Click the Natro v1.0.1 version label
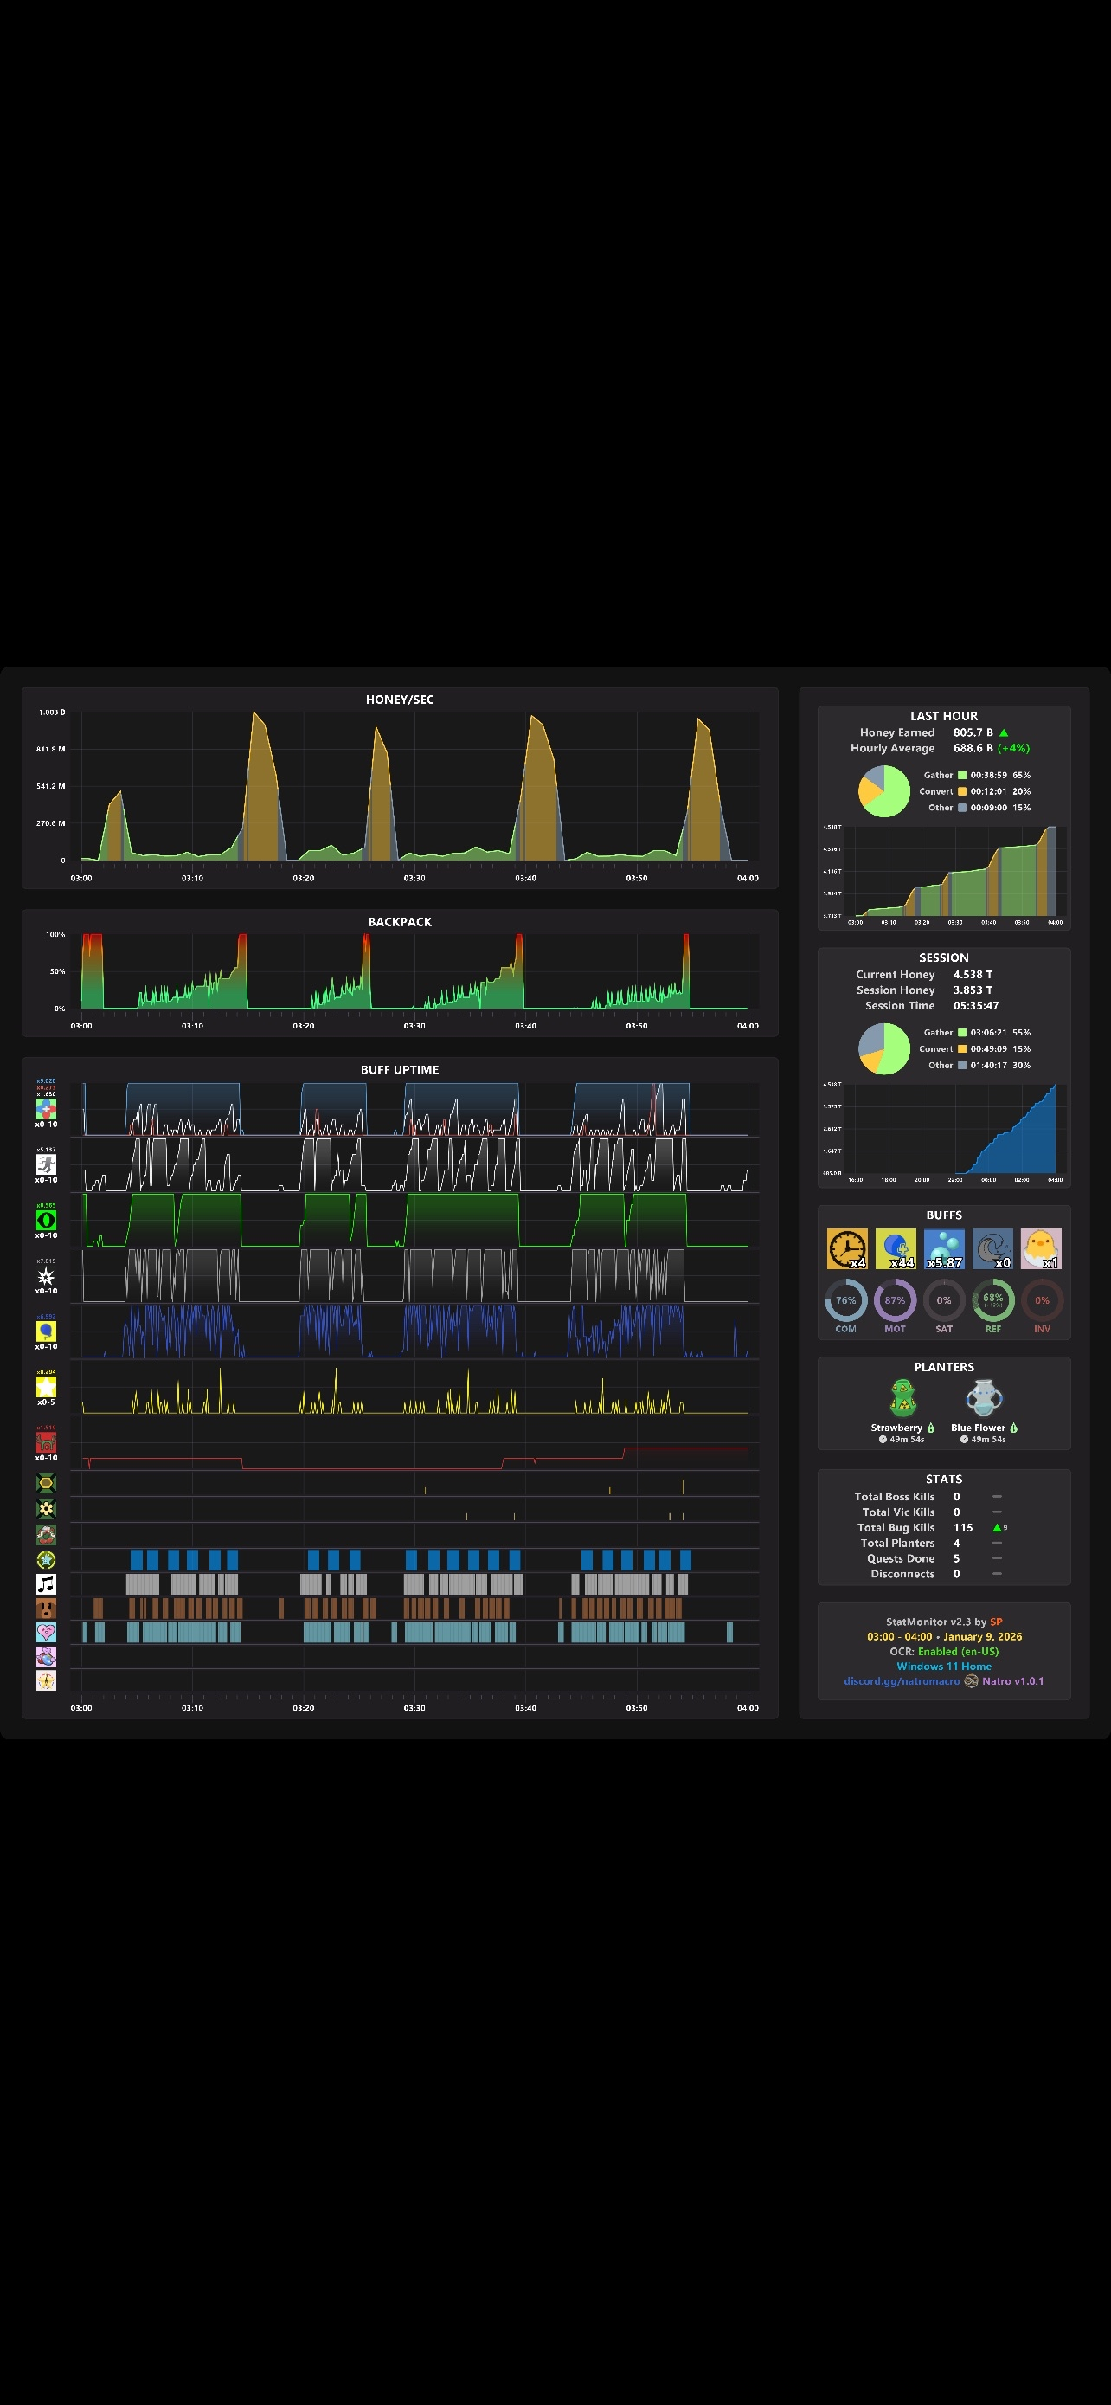This screenshot has height=2405, width=1111. point(1012,1680)
